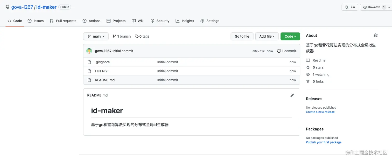Screen dimensions: 392x160
Task: View the 0 tags link
Action: [x=142, y=36]
